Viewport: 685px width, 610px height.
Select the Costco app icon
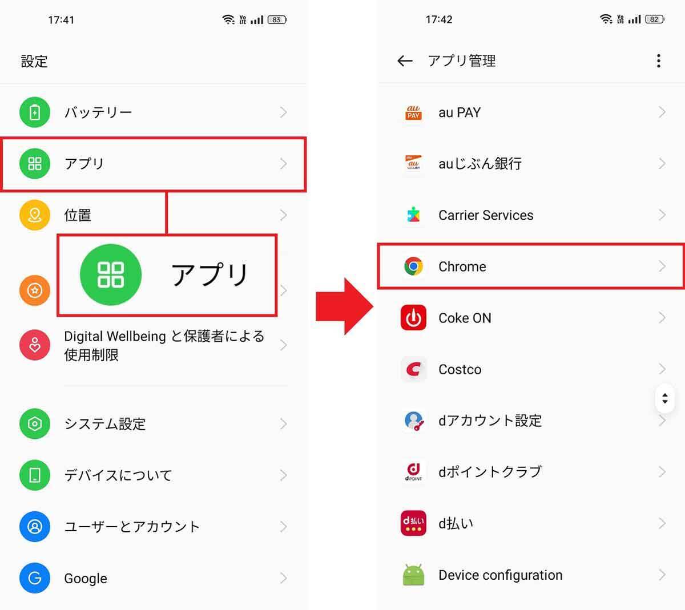pos(413,369)
